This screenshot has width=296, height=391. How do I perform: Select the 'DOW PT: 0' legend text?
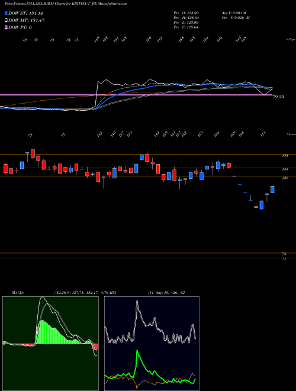(20, 27)
